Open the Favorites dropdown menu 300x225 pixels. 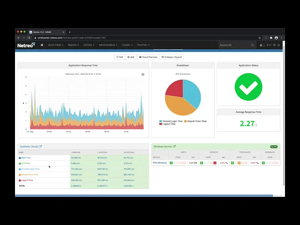[x=143, y=45]
